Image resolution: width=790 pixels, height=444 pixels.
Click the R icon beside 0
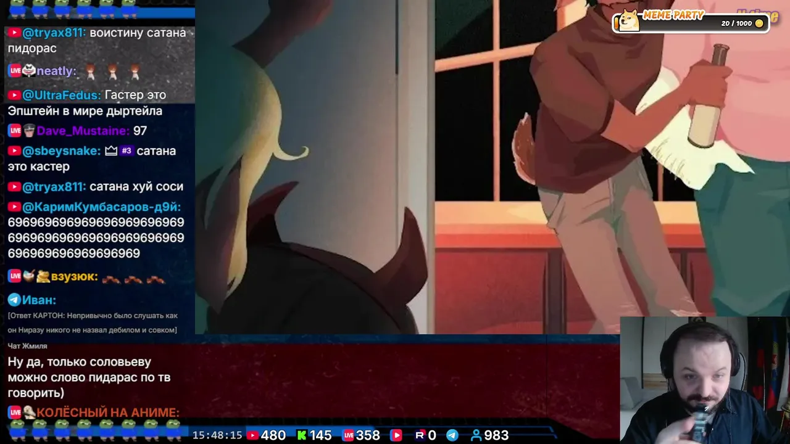tap(420, 435)
